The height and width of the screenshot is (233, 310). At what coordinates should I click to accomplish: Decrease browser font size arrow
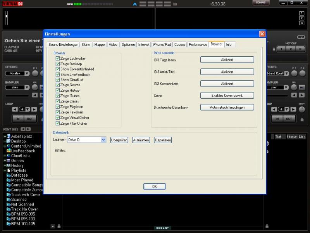pyautogui.click(x=23, y=129)
